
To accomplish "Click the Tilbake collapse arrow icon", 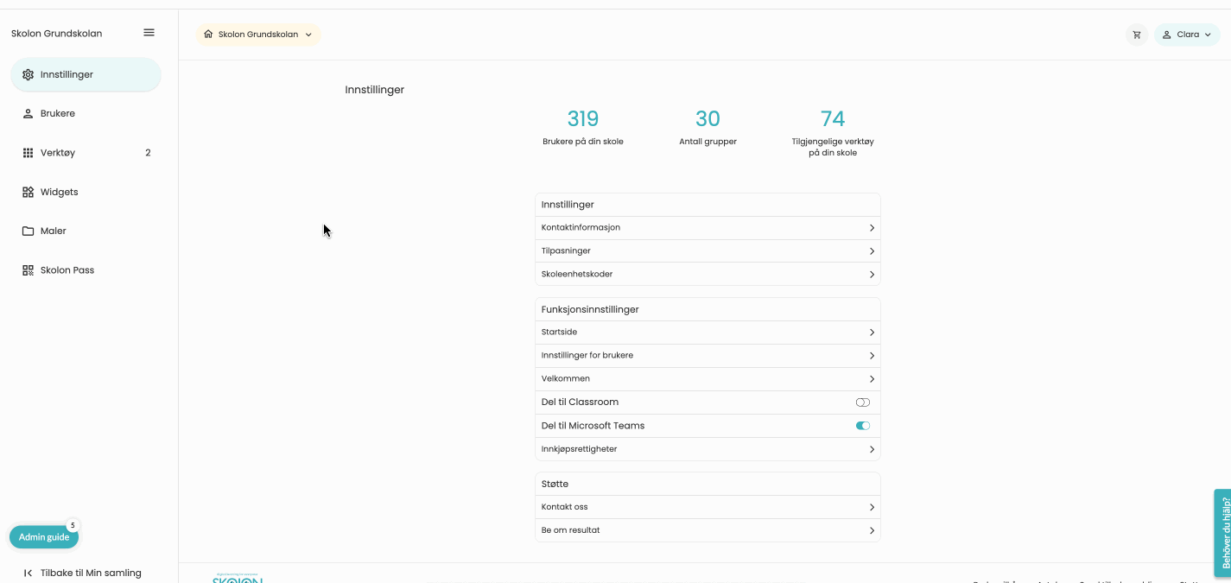I will (28, 573).
